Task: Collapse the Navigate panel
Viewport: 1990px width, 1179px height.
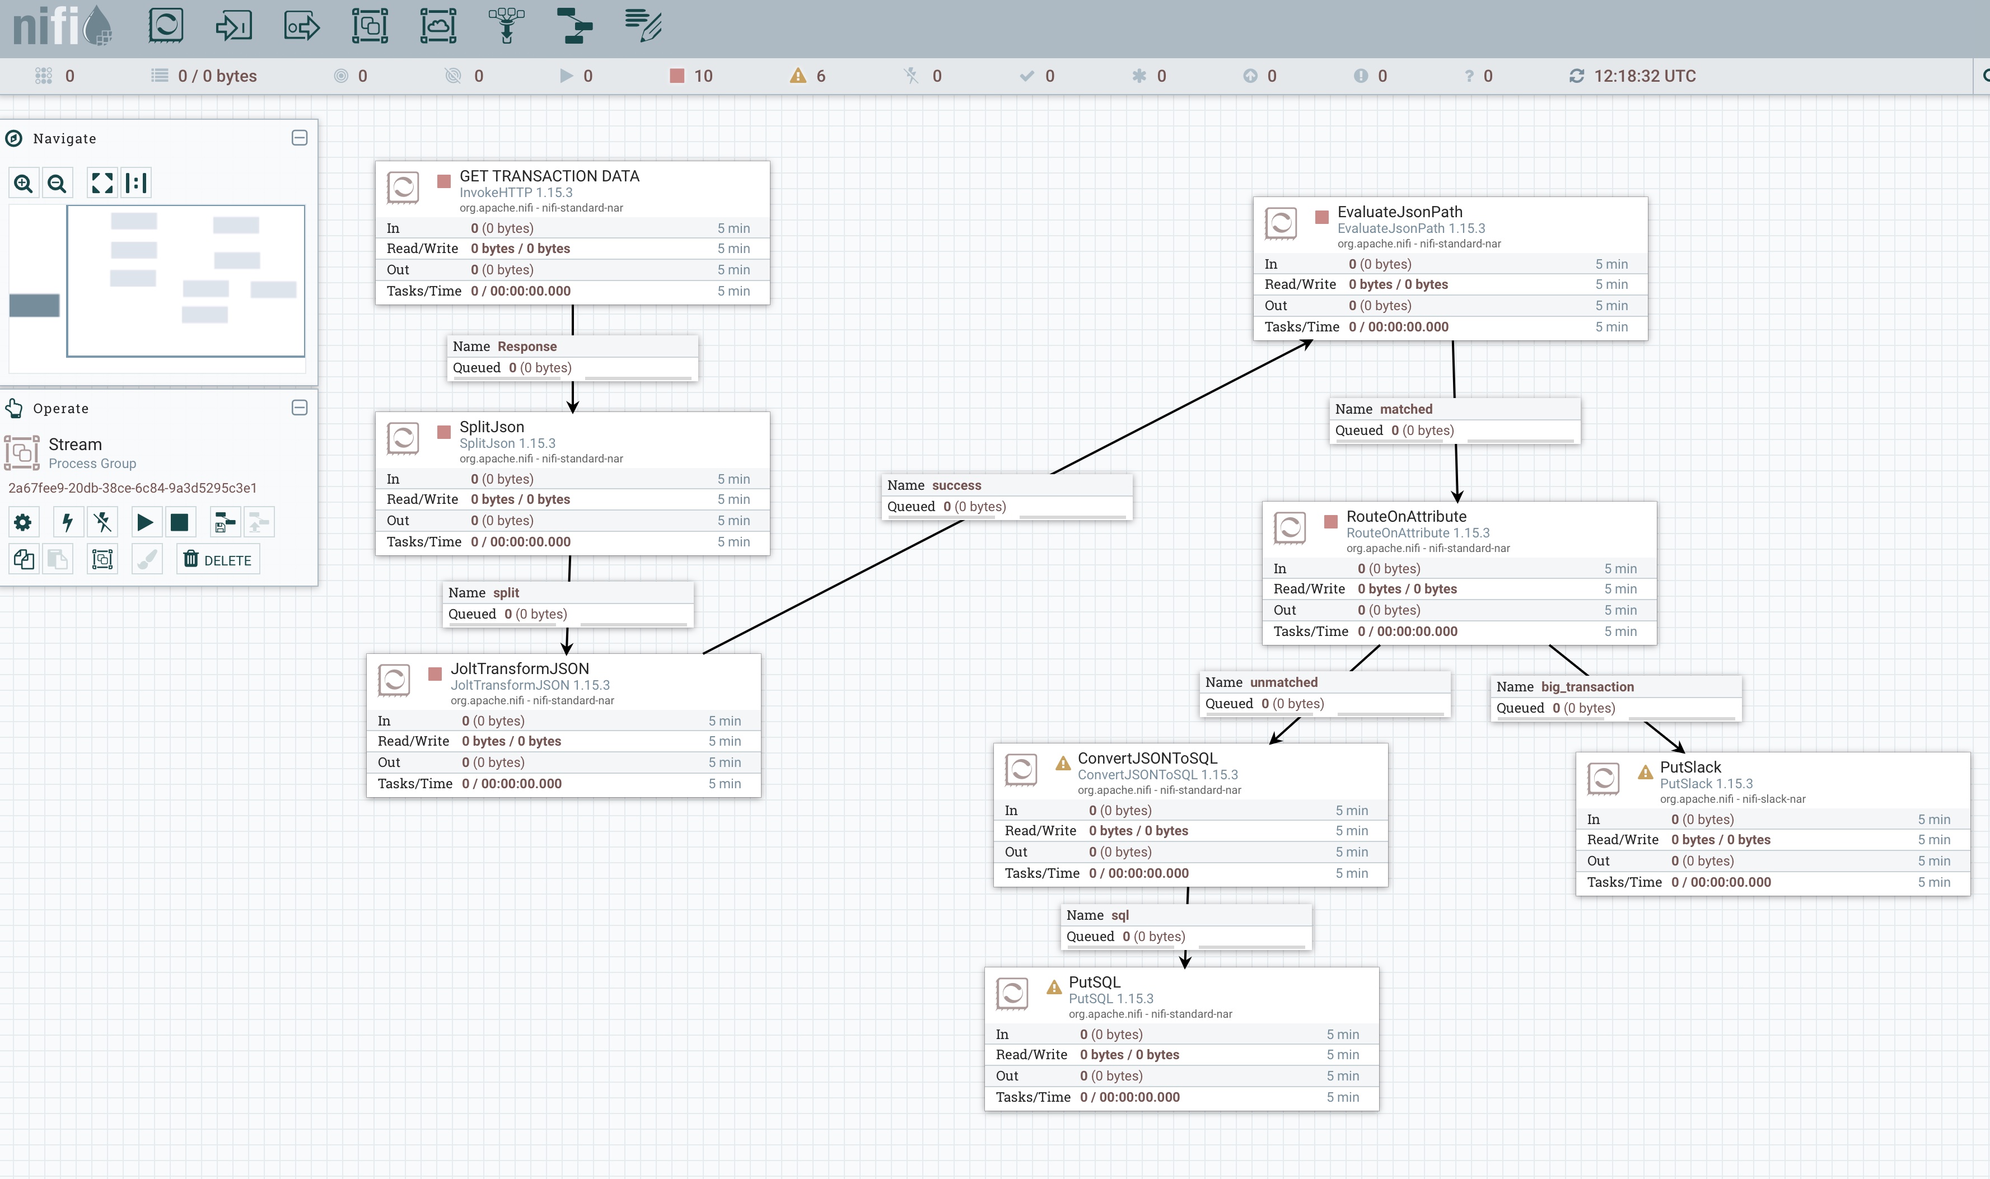Action: click(300, 138)
